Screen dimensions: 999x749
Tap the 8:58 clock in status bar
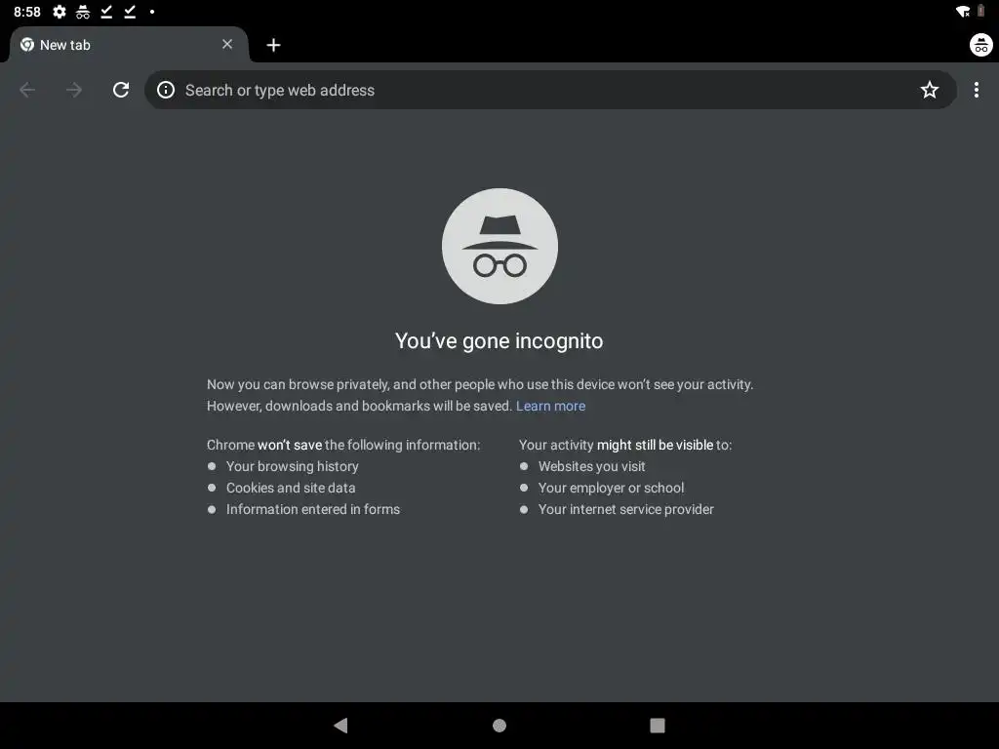click(27, 12)
